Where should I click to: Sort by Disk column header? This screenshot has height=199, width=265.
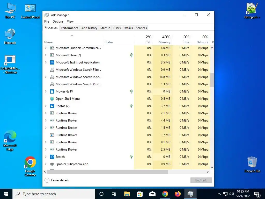pyautogui.click(x=181, y=40)
